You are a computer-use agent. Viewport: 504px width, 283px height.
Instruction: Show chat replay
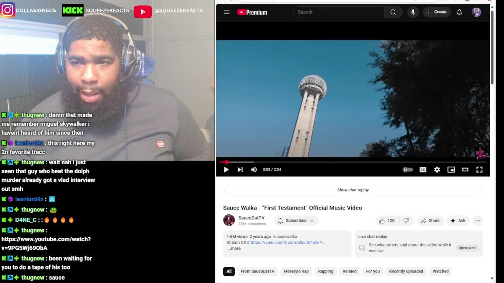tap(353, 190)
